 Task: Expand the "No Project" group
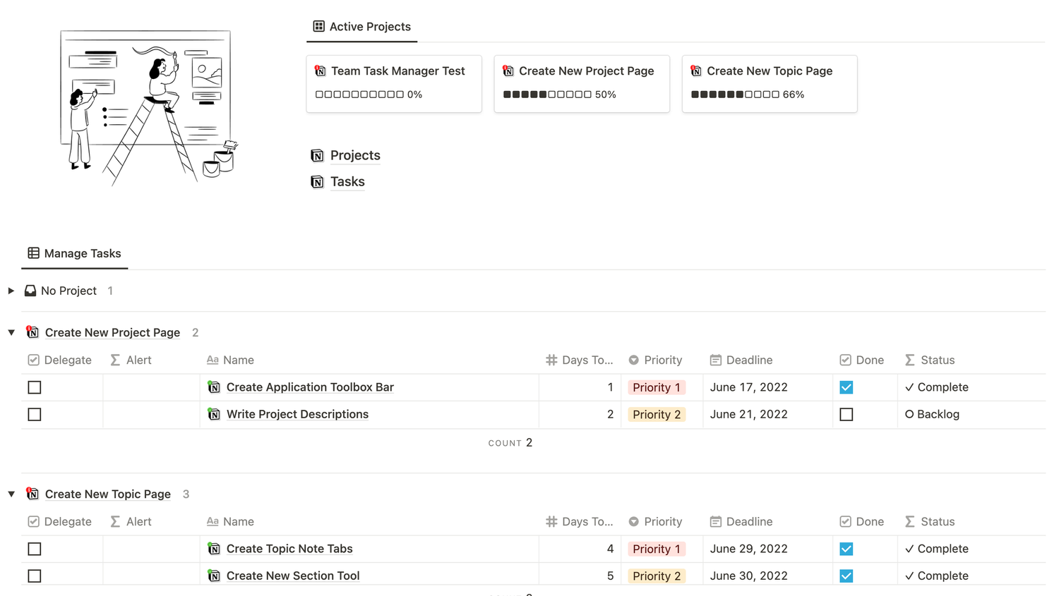coord(11,290)
